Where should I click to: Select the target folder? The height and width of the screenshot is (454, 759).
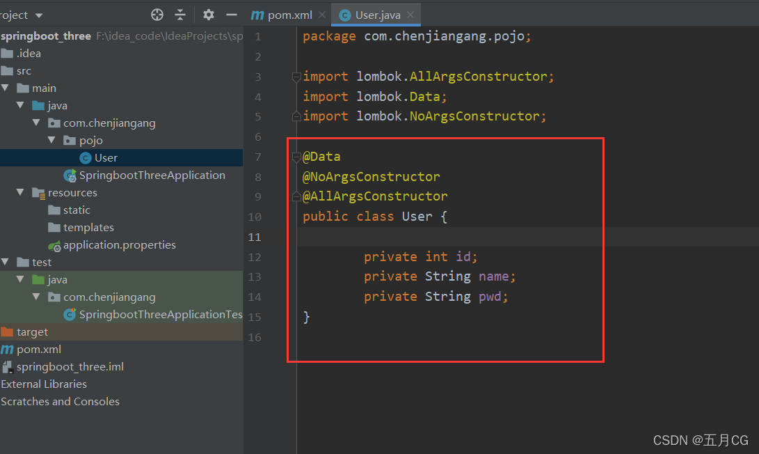pos(32,332)
